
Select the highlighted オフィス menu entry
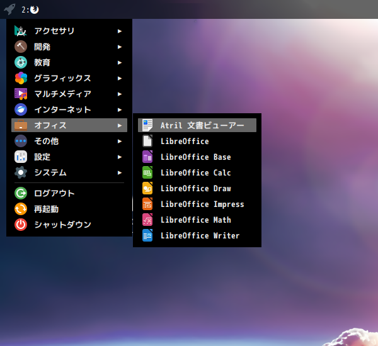pos(69,125)
